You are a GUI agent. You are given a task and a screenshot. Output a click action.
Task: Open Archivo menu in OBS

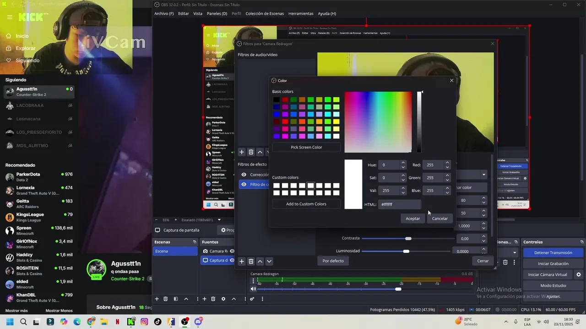click(164, 14)
